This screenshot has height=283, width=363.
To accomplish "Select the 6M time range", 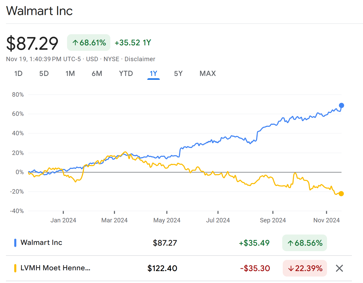I will (x=97, y=74).
